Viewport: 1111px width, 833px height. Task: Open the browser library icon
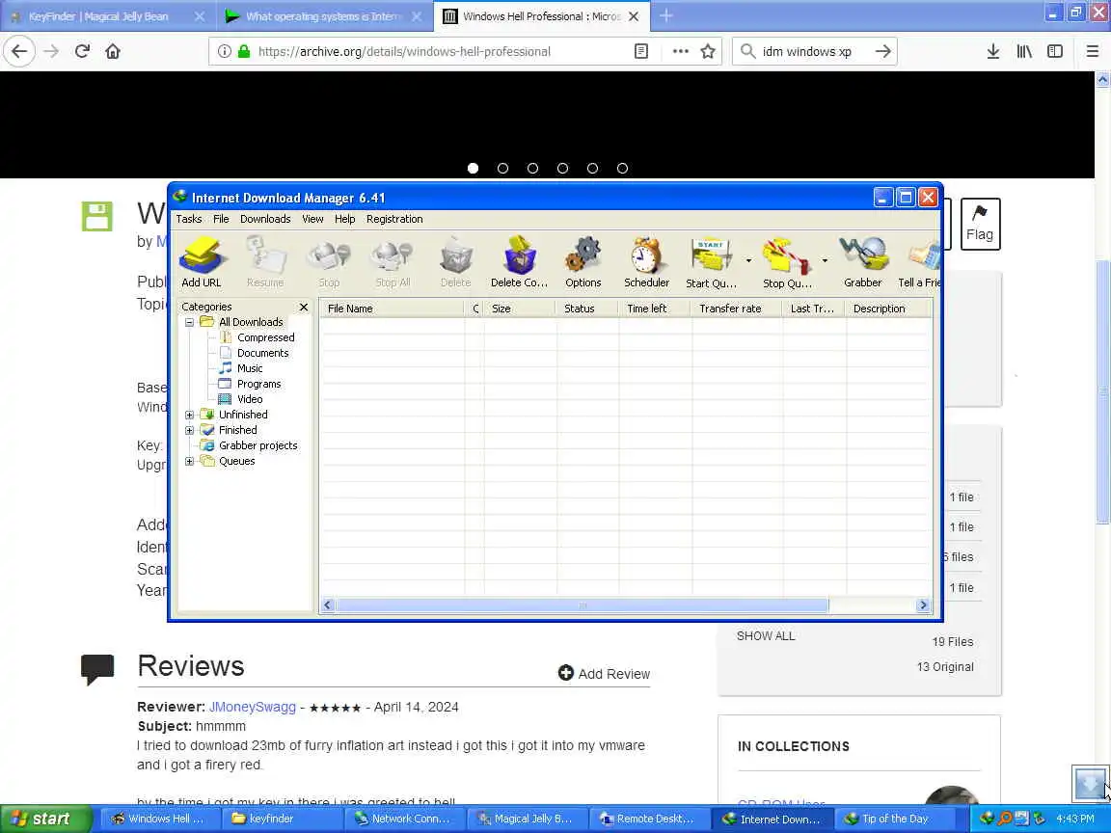(x=1024, y=51)
